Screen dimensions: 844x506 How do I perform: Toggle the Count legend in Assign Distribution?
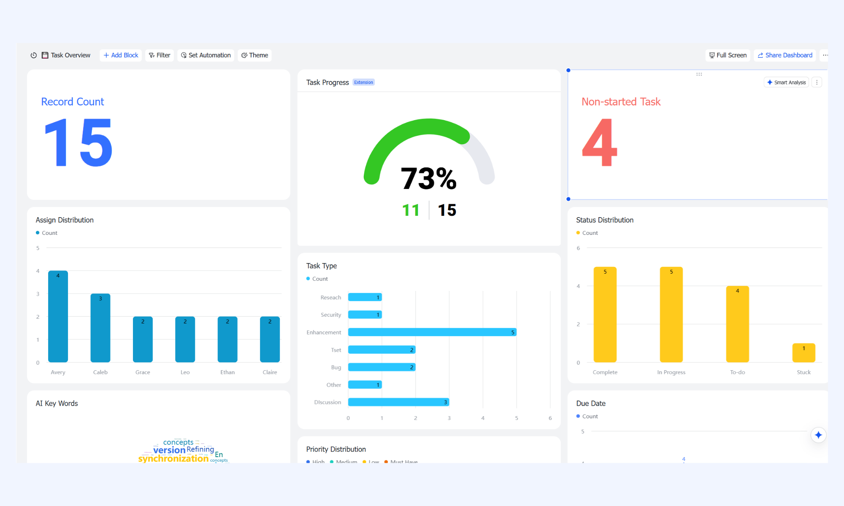46,233
